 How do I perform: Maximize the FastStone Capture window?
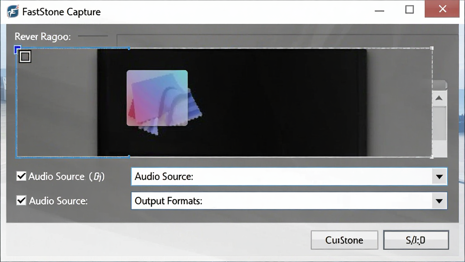pyautogui.click(x=410, y=10)
